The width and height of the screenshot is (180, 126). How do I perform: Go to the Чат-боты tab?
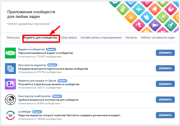coord(131,38)
